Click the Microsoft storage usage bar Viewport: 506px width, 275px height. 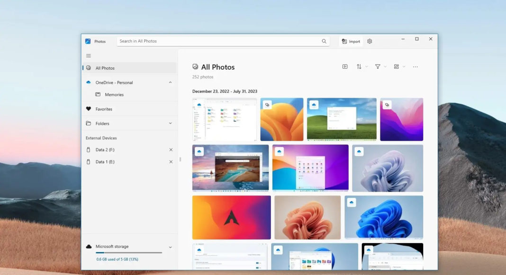[129, 253]
